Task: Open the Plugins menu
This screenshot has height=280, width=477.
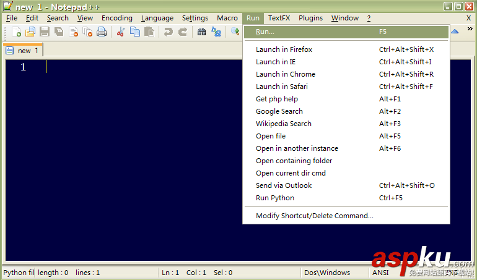Action: [310, 18]
